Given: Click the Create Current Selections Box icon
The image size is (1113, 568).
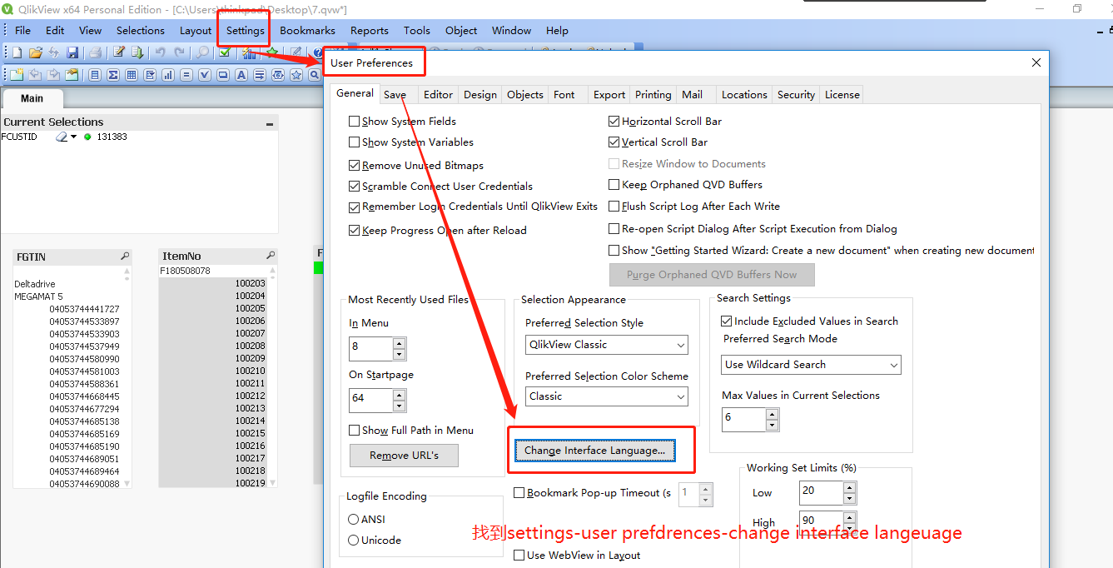Looking at the screenshot, I should coord(205,75).
